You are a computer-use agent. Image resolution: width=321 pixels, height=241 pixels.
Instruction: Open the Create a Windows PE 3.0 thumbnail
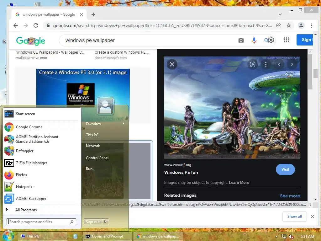point(83,87)
